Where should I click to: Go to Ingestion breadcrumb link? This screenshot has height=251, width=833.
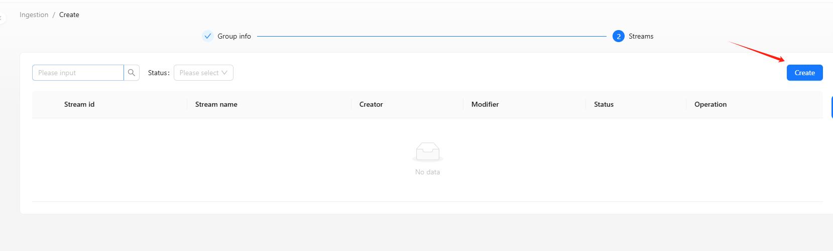[x=34, y=15]
